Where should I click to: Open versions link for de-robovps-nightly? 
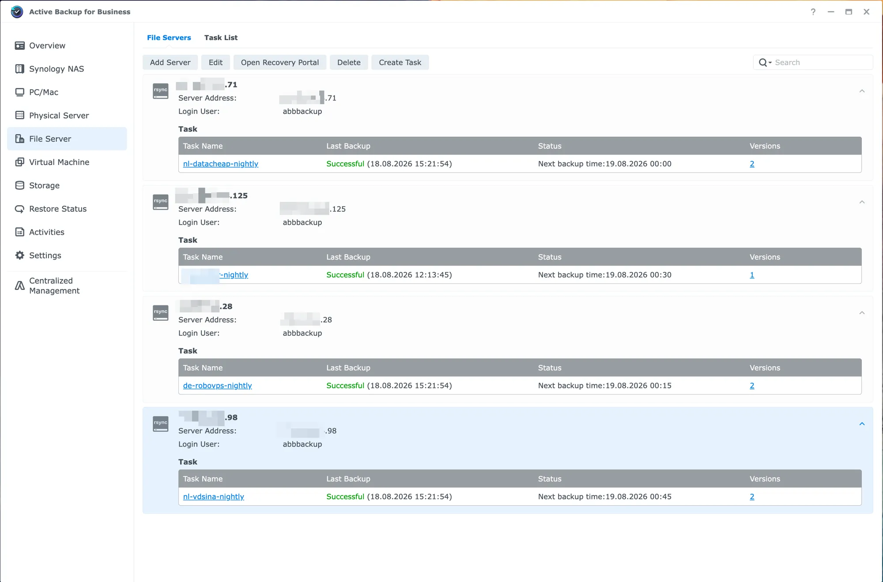pyautogui.click(x=752, y=386)
